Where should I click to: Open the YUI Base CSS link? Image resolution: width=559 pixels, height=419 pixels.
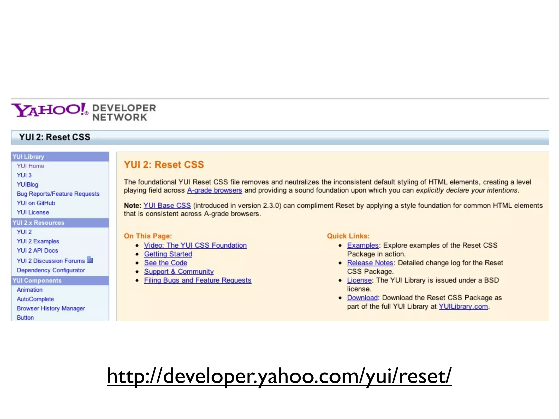coord(167,205)
